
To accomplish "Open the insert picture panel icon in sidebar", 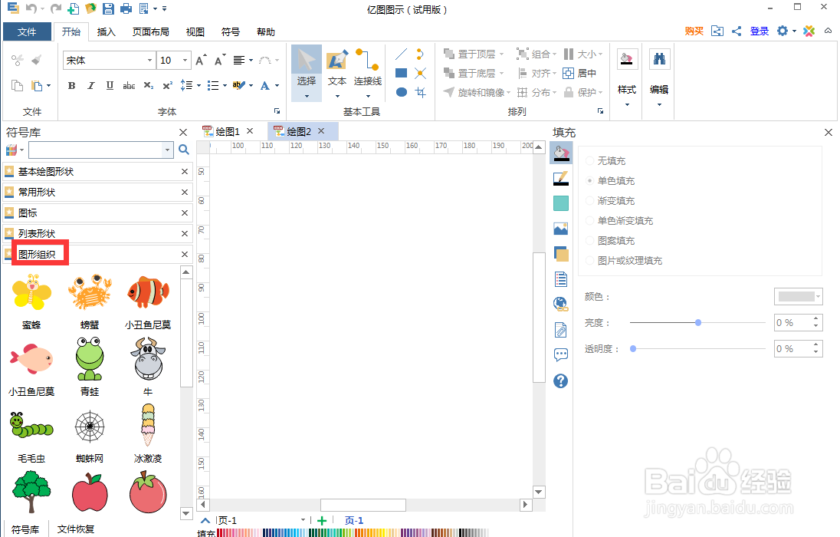I will point(560,229).
